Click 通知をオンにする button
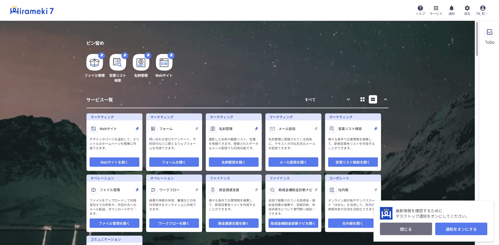This screenshot has height=245, width=499. pos(461,229)
